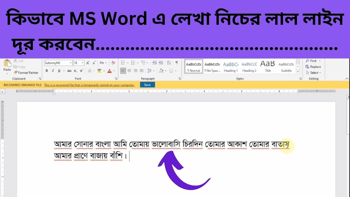The image size is (350, 197).
Task: Align text right
Action: [x=135, y=71]
